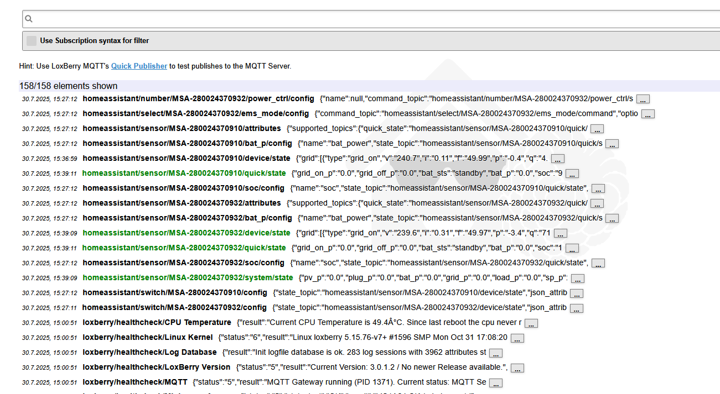
Task: Open the Quick Publisher link
Action: point(139,66)
